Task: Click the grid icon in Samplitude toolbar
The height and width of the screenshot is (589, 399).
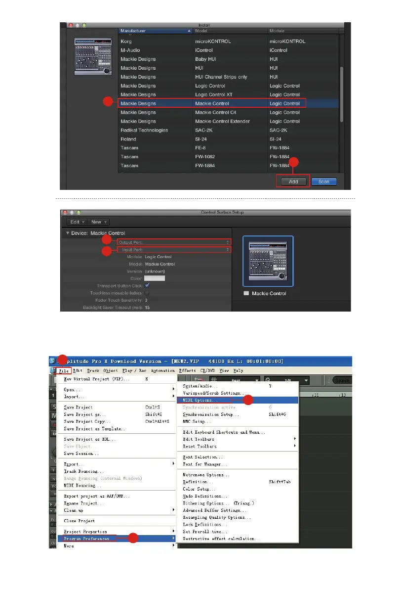Action: click(x=213, y=379)
